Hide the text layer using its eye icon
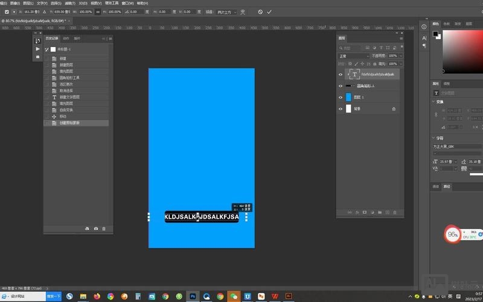483x302 pixels. pyautogui.click(x=341, y=74)
